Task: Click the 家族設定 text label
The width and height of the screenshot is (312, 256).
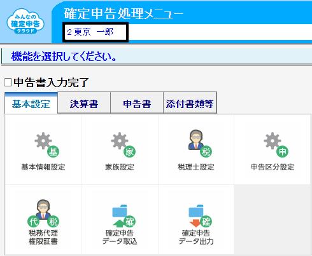Action: coord(120,167)
